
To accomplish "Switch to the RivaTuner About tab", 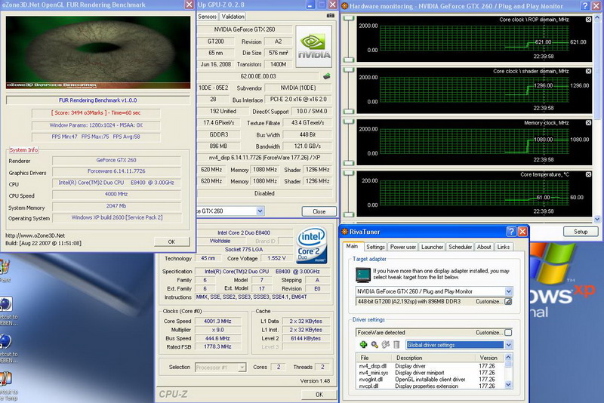I will [484, 247].
